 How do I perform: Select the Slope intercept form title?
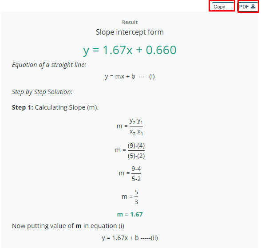(130, 32)
